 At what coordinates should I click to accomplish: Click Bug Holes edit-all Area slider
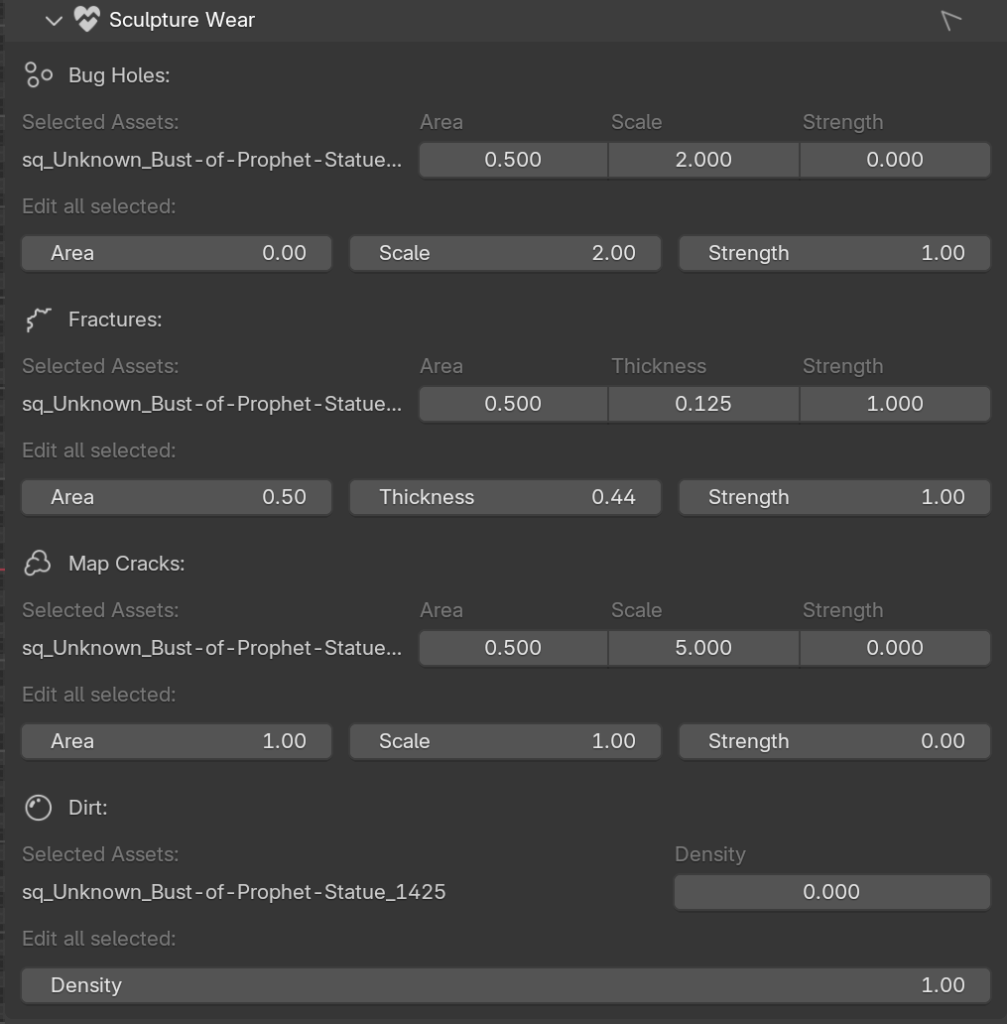click(x=177, y=253)
